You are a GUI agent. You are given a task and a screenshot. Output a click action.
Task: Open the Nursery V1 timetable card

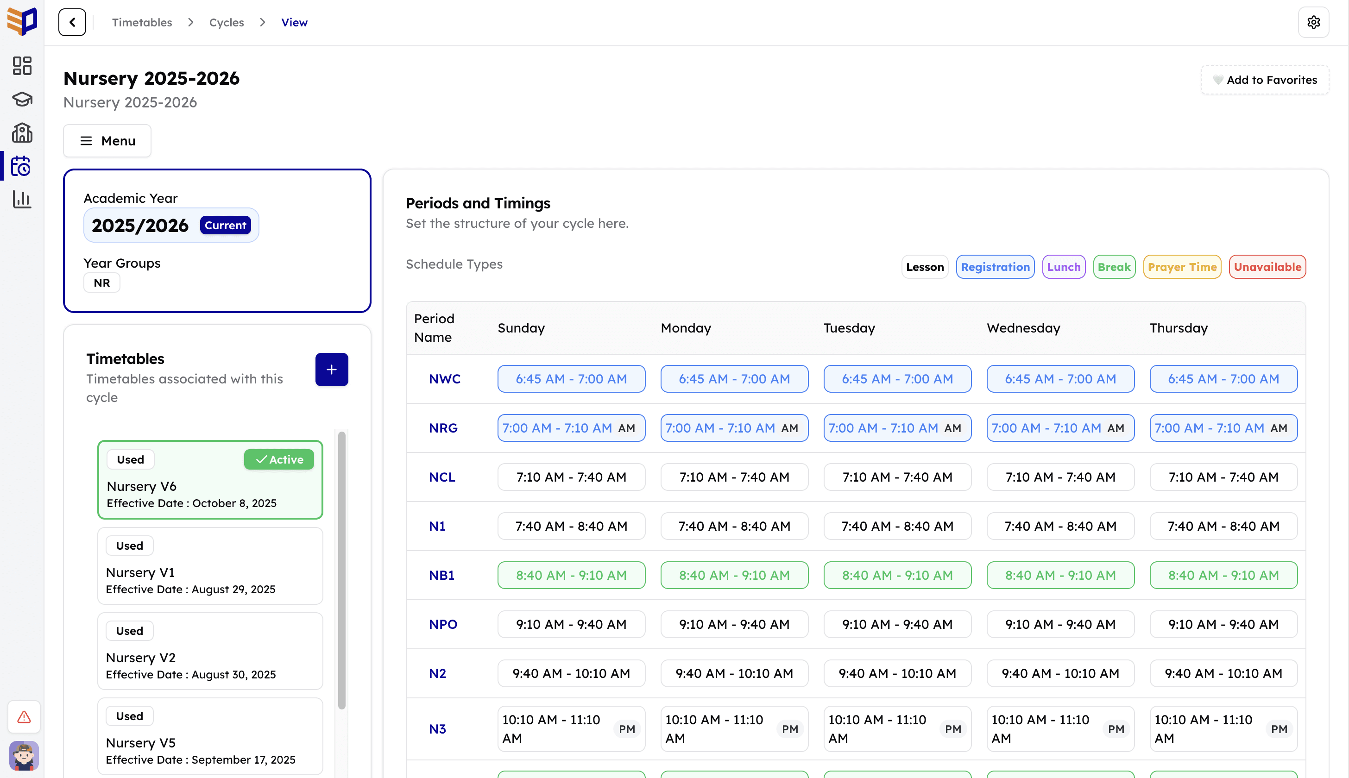(x=210, y=566)
